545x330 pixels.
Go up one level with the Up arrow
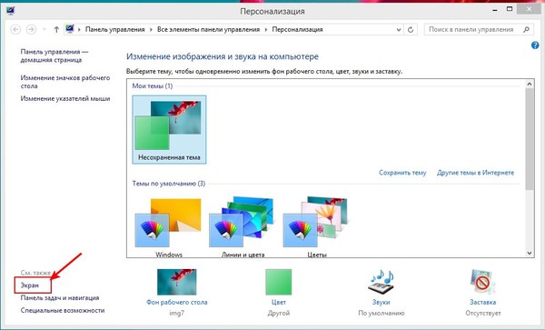[56, 30]
